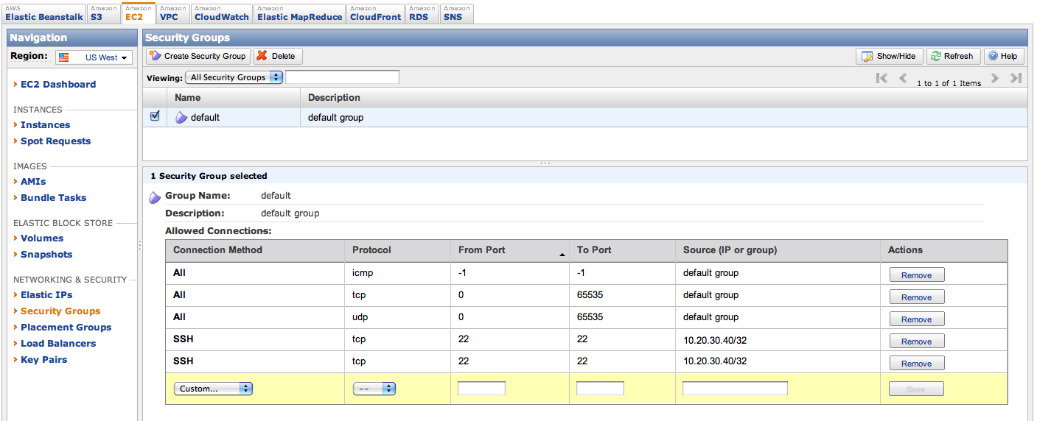Screen dimensions: 1037x421
Task: Click the new rule To Port field
Action: coord(600,389)
